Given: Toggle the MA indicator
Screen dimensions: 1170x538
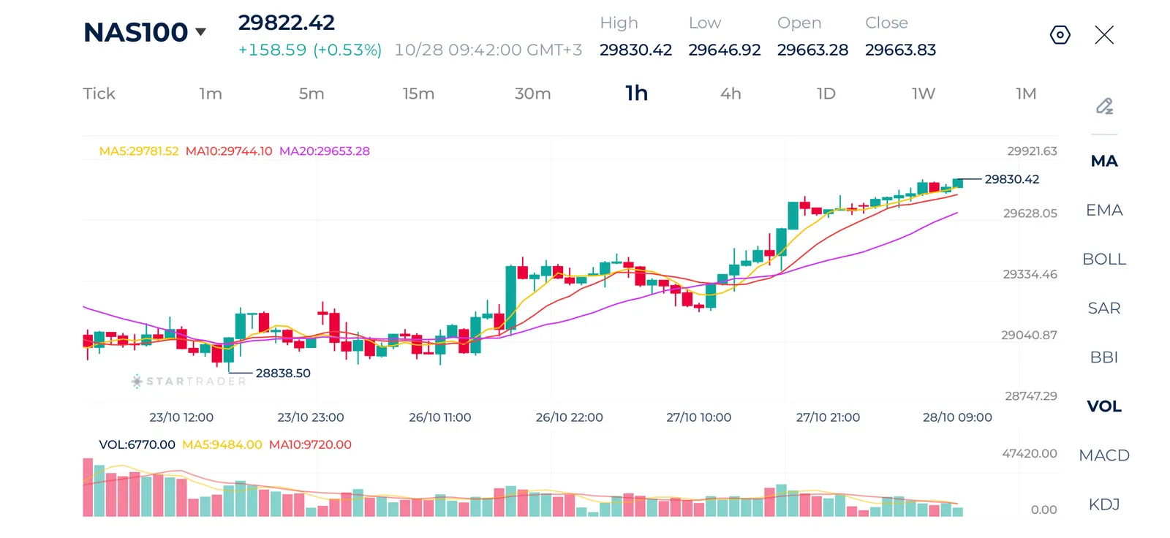Looking at the screenshot, I should tap(1104, 161).
